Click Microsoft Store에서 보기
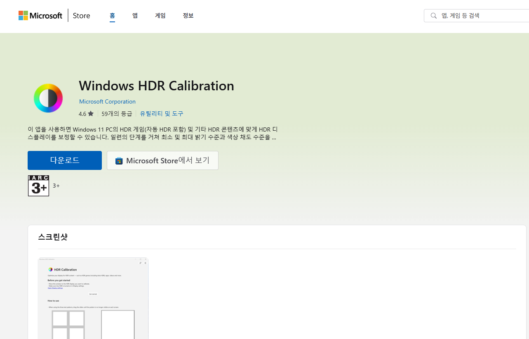This screenshot has width=529, height=339. coord(162,160)
